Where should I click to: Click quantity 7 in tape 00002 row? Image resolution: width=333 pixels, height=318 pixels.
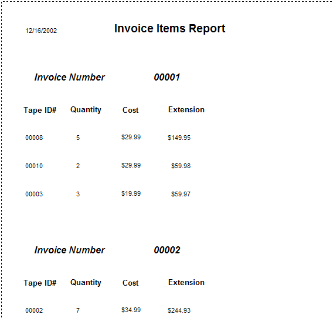78,310
